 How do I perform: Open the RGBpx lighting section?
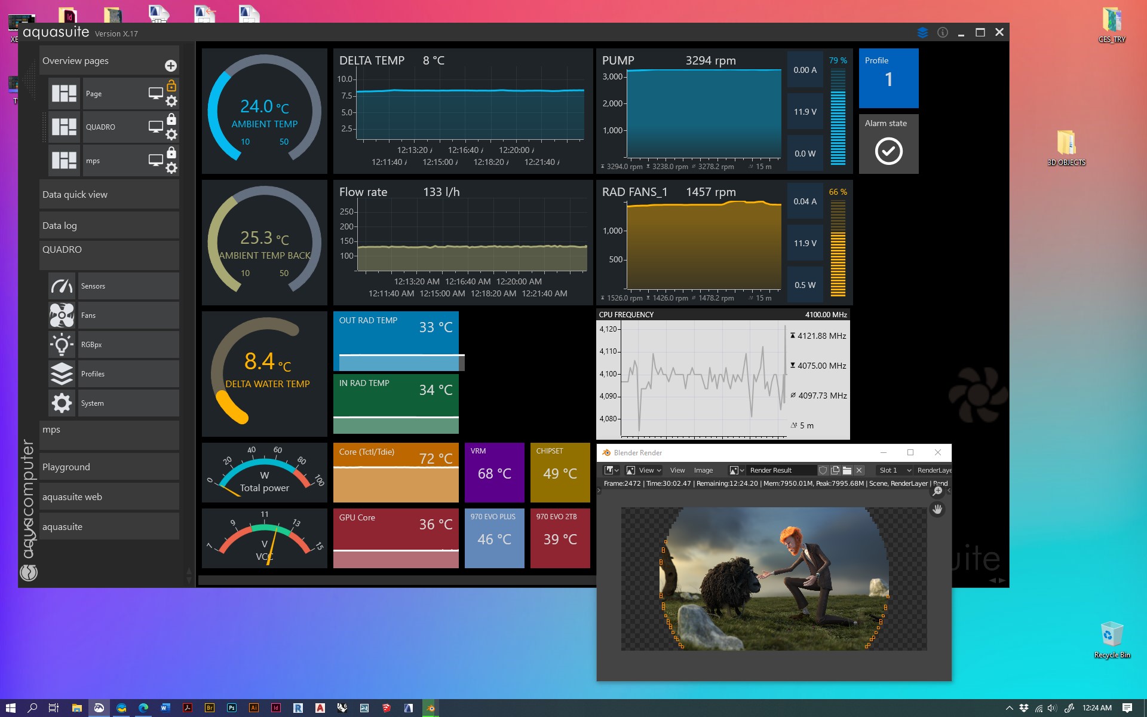pos(62,345)
